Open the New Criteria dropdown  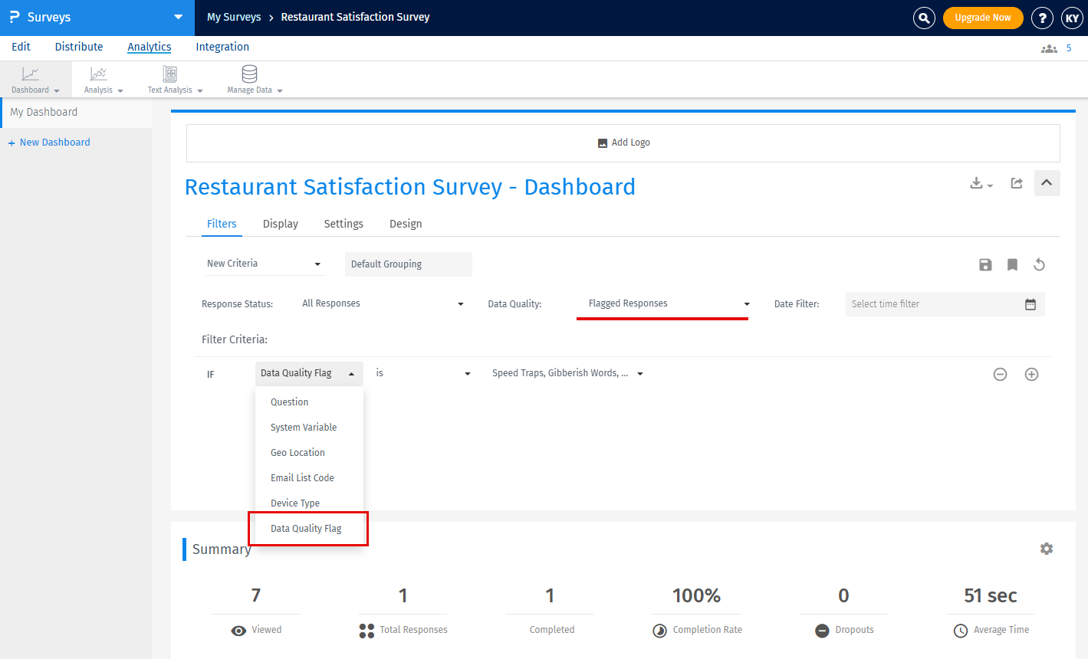tap(264, 264)
